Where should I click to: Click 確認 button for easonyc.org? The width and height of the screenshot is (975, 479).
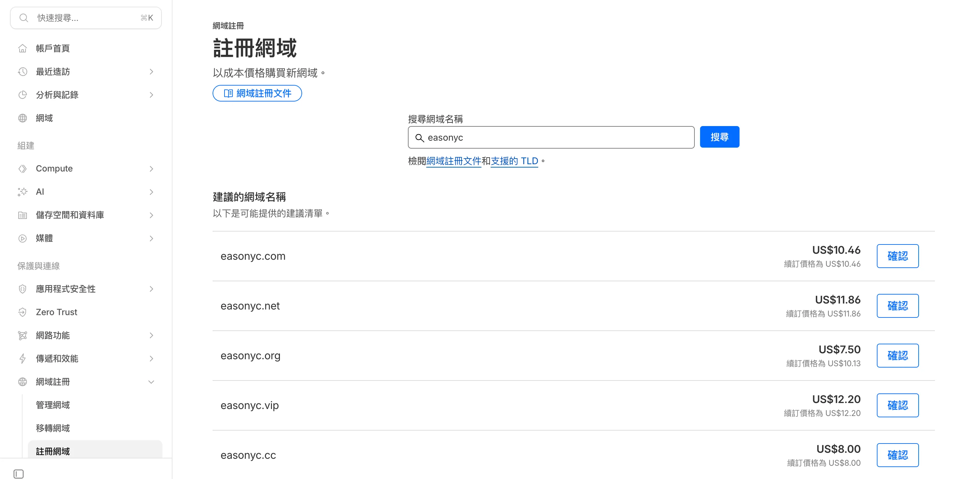[897, 356]
